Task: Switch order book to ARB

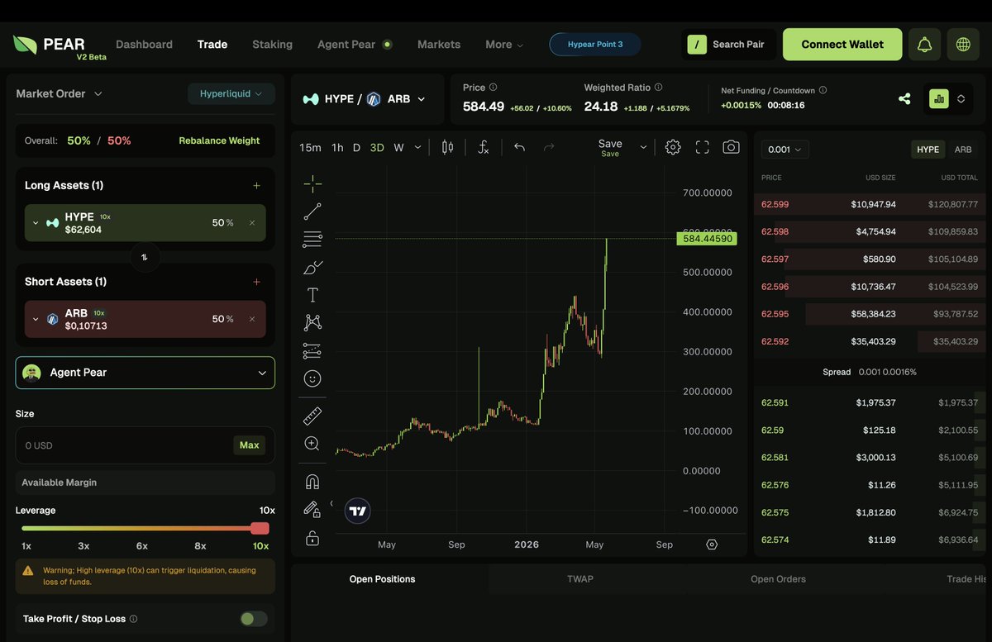Action: pos(963,150)
